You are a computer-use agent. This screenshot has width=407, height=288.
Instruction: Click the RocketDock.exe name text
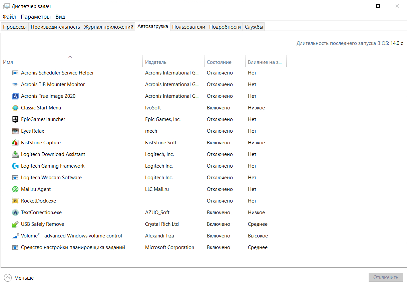[x=38, y=201]
